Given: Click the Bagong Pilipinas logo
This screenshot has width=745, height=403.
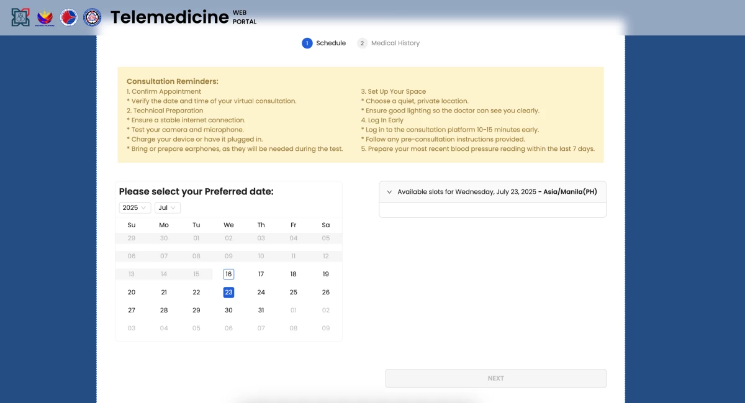Looking at the screenshot, I should 45,17.
